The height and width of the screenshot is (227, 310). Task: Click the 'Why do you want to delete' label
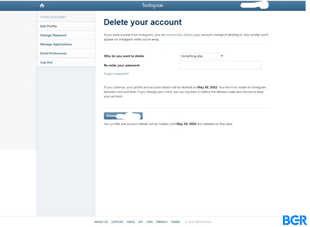coord(124,56)
